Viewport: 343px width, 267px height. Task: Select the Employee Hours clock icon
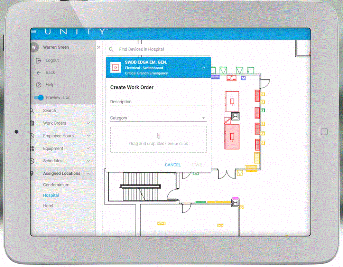31,135
